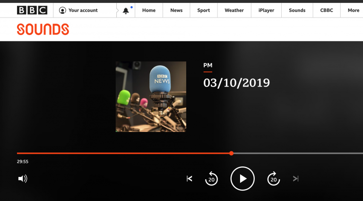Click the BBC Sounds logo
This screenshot has width=363, height=201.
tap(43, 29)
